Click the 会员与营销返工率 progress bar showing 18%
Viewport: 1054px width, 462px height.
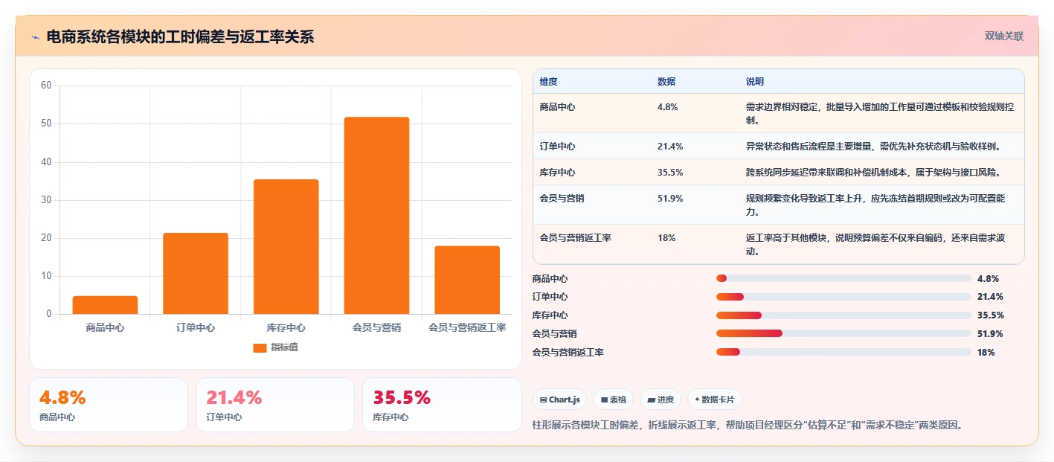843,352
